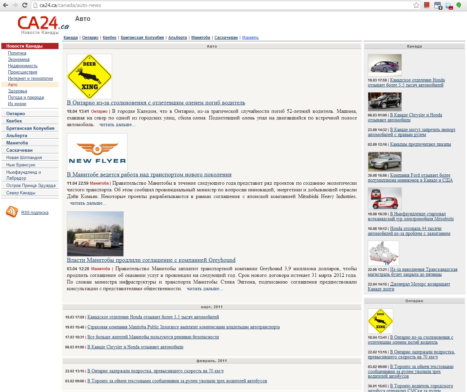Open Канадцы предпочитают пикапы link
Screen dimensions: 467x392
[420, 144]
